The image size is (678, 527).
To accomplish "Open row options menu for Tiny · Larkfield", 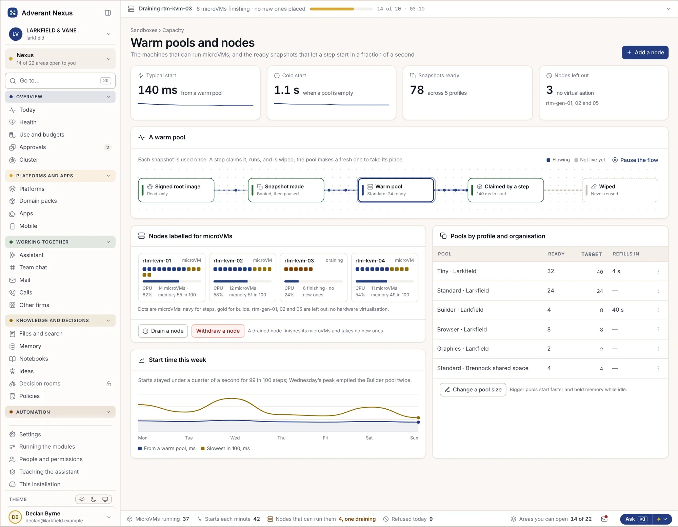I will coord(658,271).
